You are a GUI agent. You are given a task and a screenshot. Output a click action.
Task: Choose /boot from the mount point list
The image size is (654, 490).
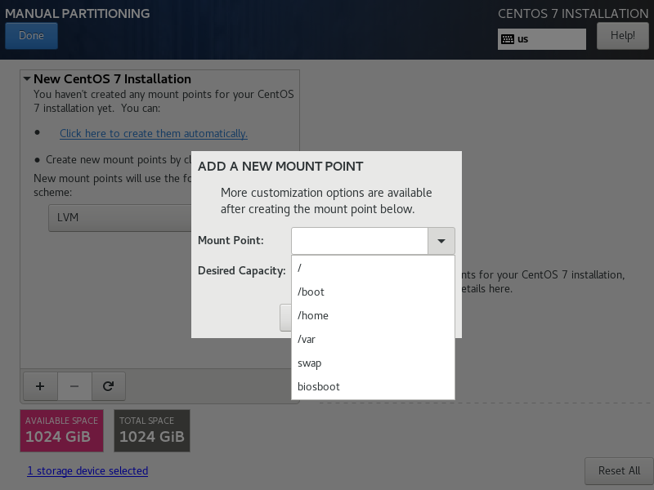click(373, 292)
